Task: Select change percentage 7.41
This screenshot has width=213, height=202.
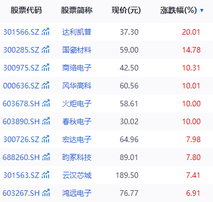Action: pos(193,175)
